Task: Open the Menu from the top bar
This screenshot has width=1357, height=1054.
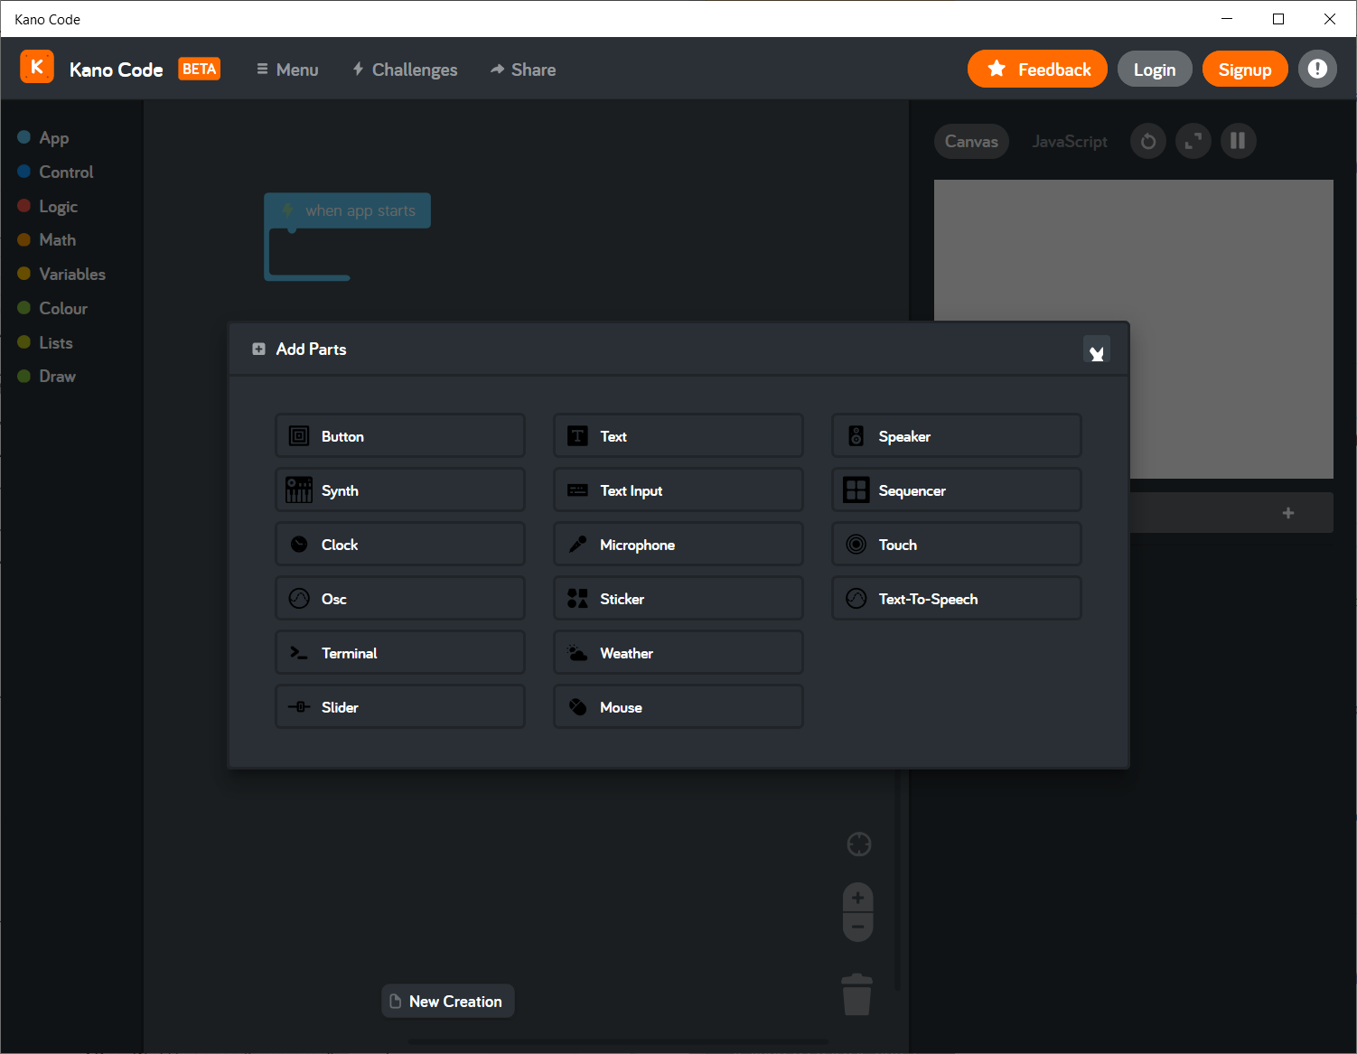Action: (286, 69)
